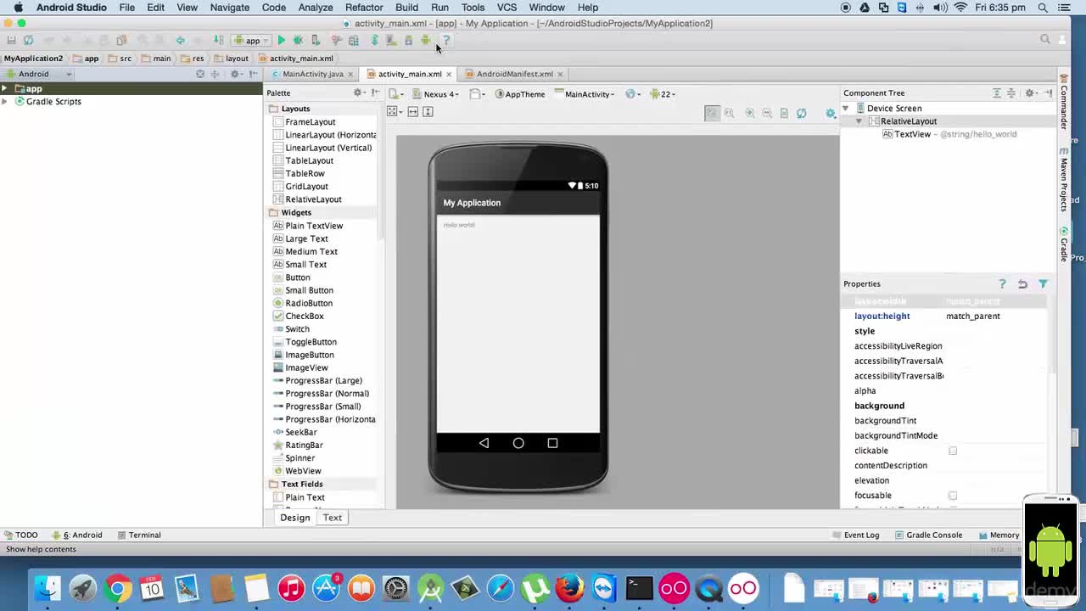1086x611 pixels.
Task: Toggle layout width horizontal arrow icon
Action: [x=413, y=111]
